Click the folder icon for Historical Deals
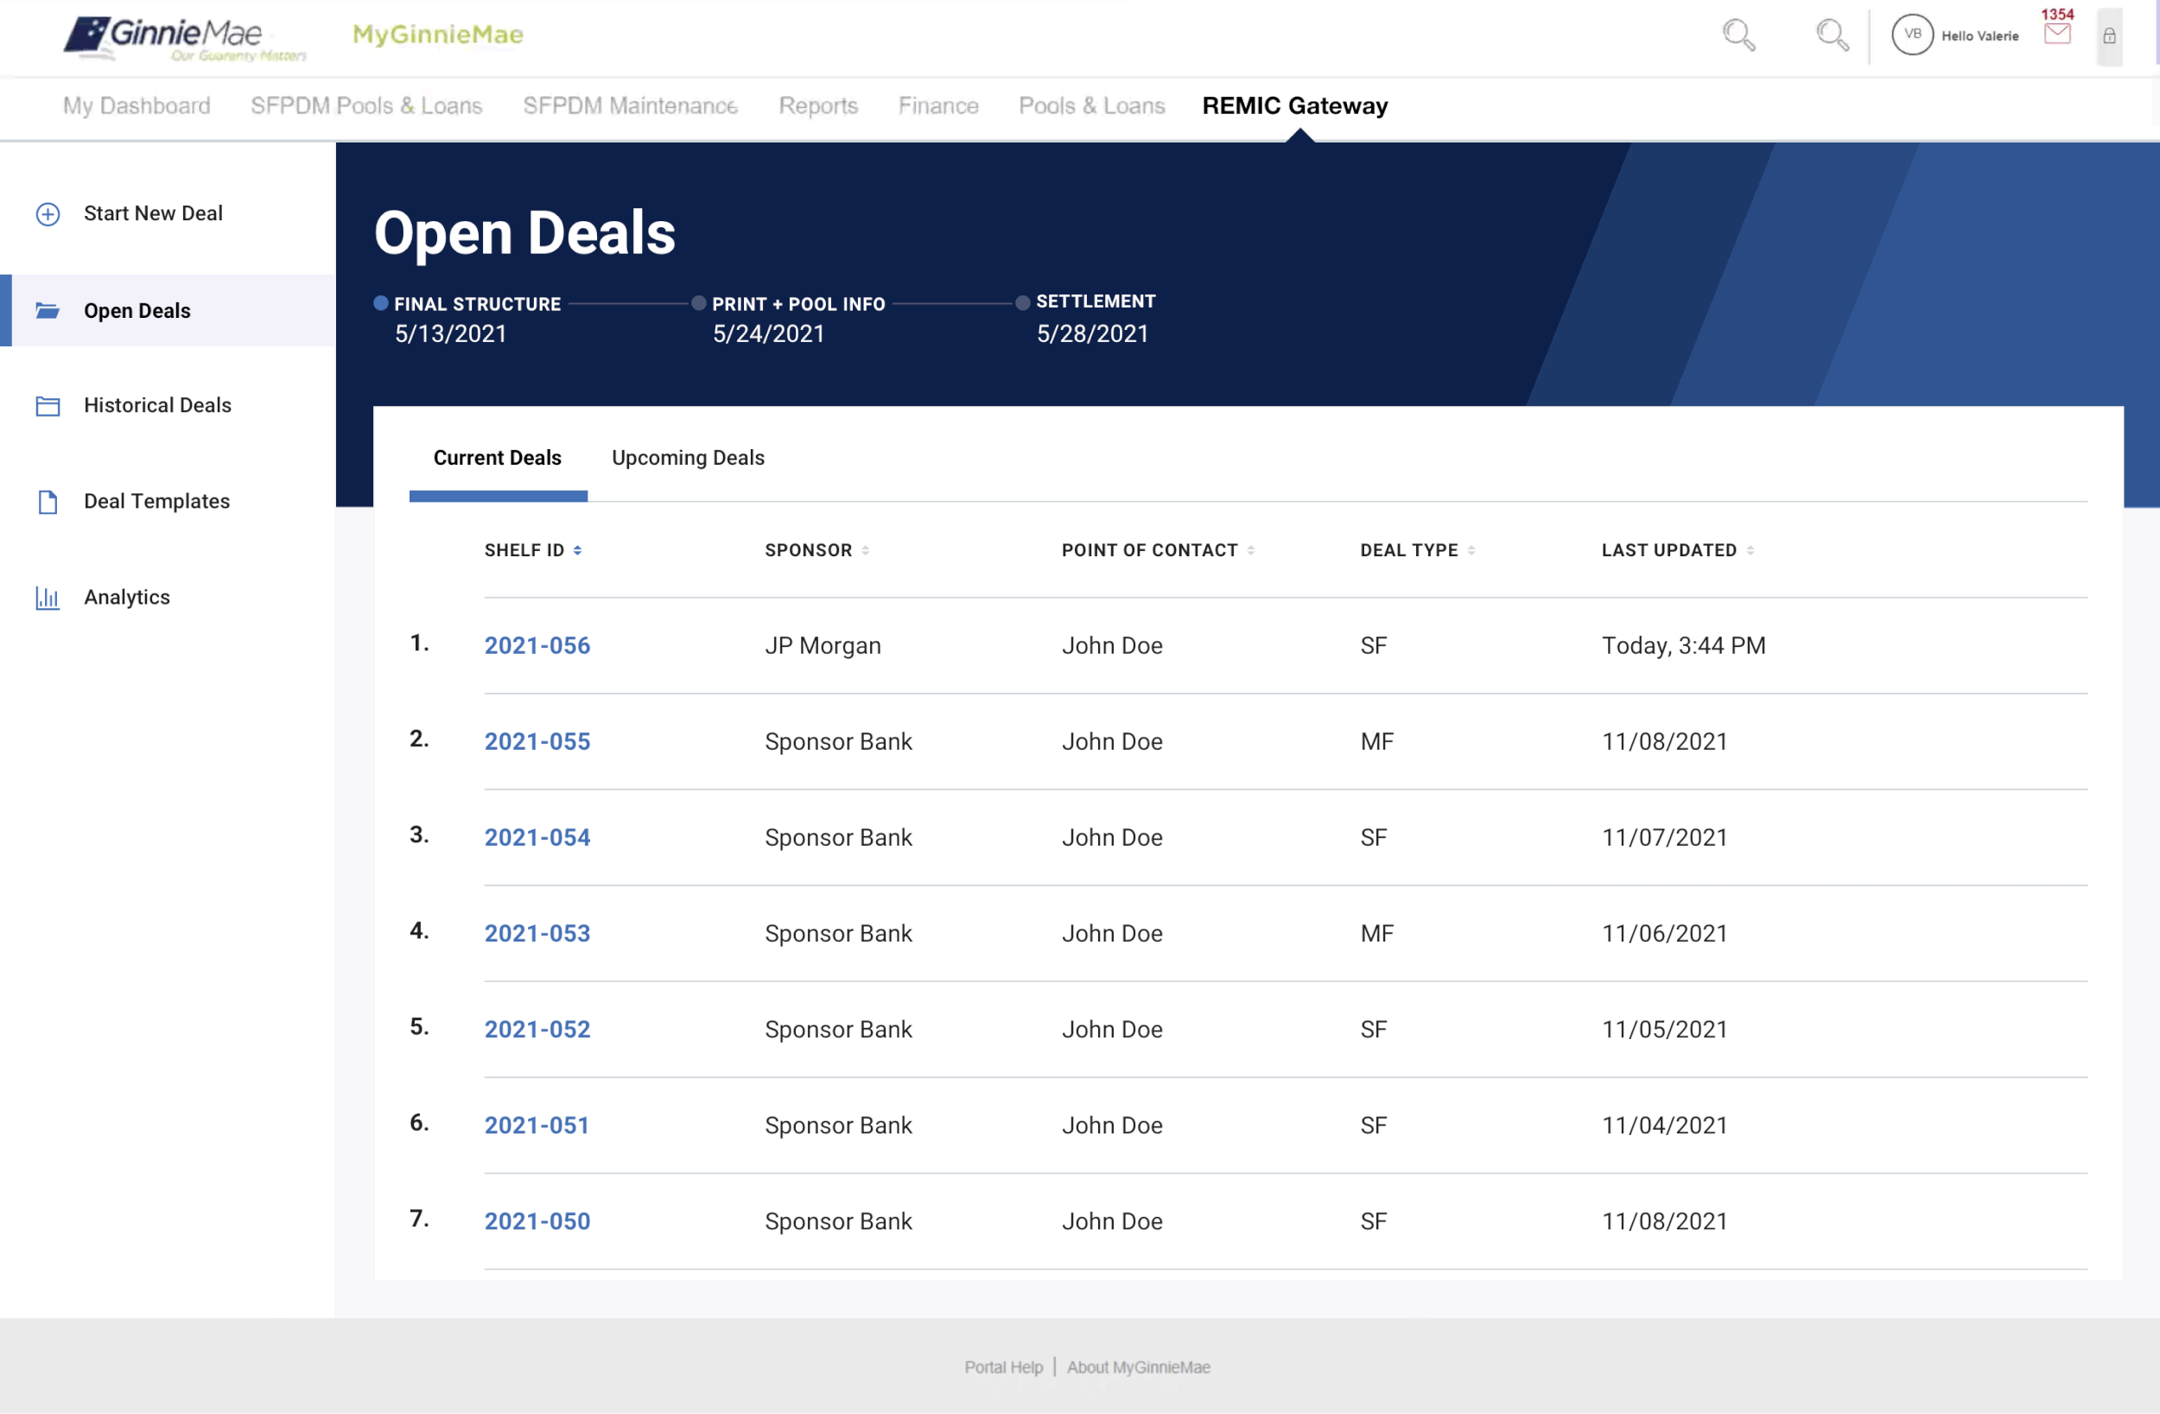The height and width of the screenshot is (1414, 2160). point(48,406)
